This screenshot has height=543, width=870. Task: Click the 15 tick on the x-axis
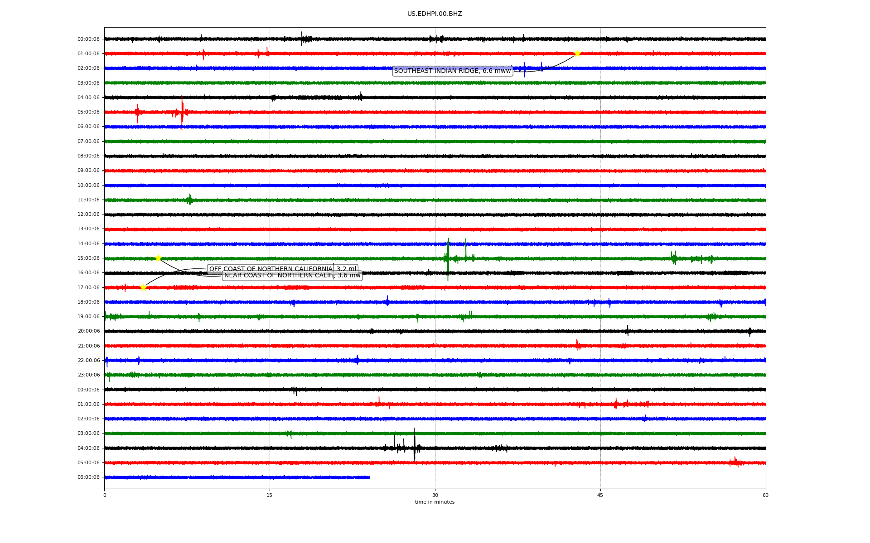(270, 495)
